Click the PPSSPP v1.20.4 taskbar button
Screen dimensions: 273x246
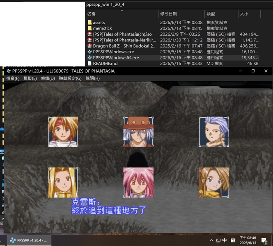pyautogui.click(x=29, y=240)
